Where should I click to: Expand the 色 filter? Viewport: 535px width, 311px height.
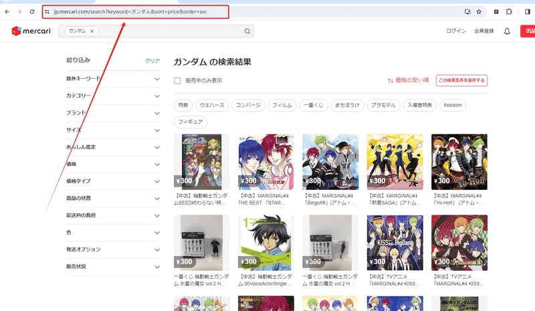pos(113,233)
